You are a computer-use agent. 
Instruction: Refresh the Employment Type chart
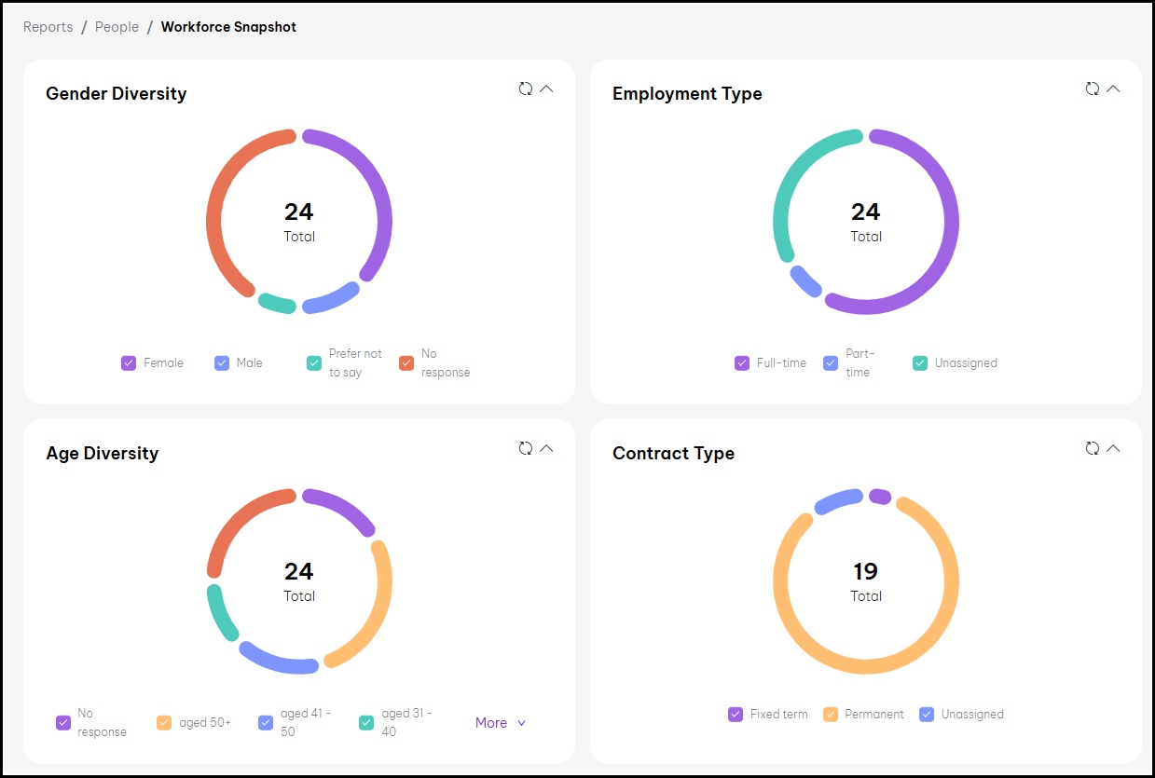(x=1093, y=89)
